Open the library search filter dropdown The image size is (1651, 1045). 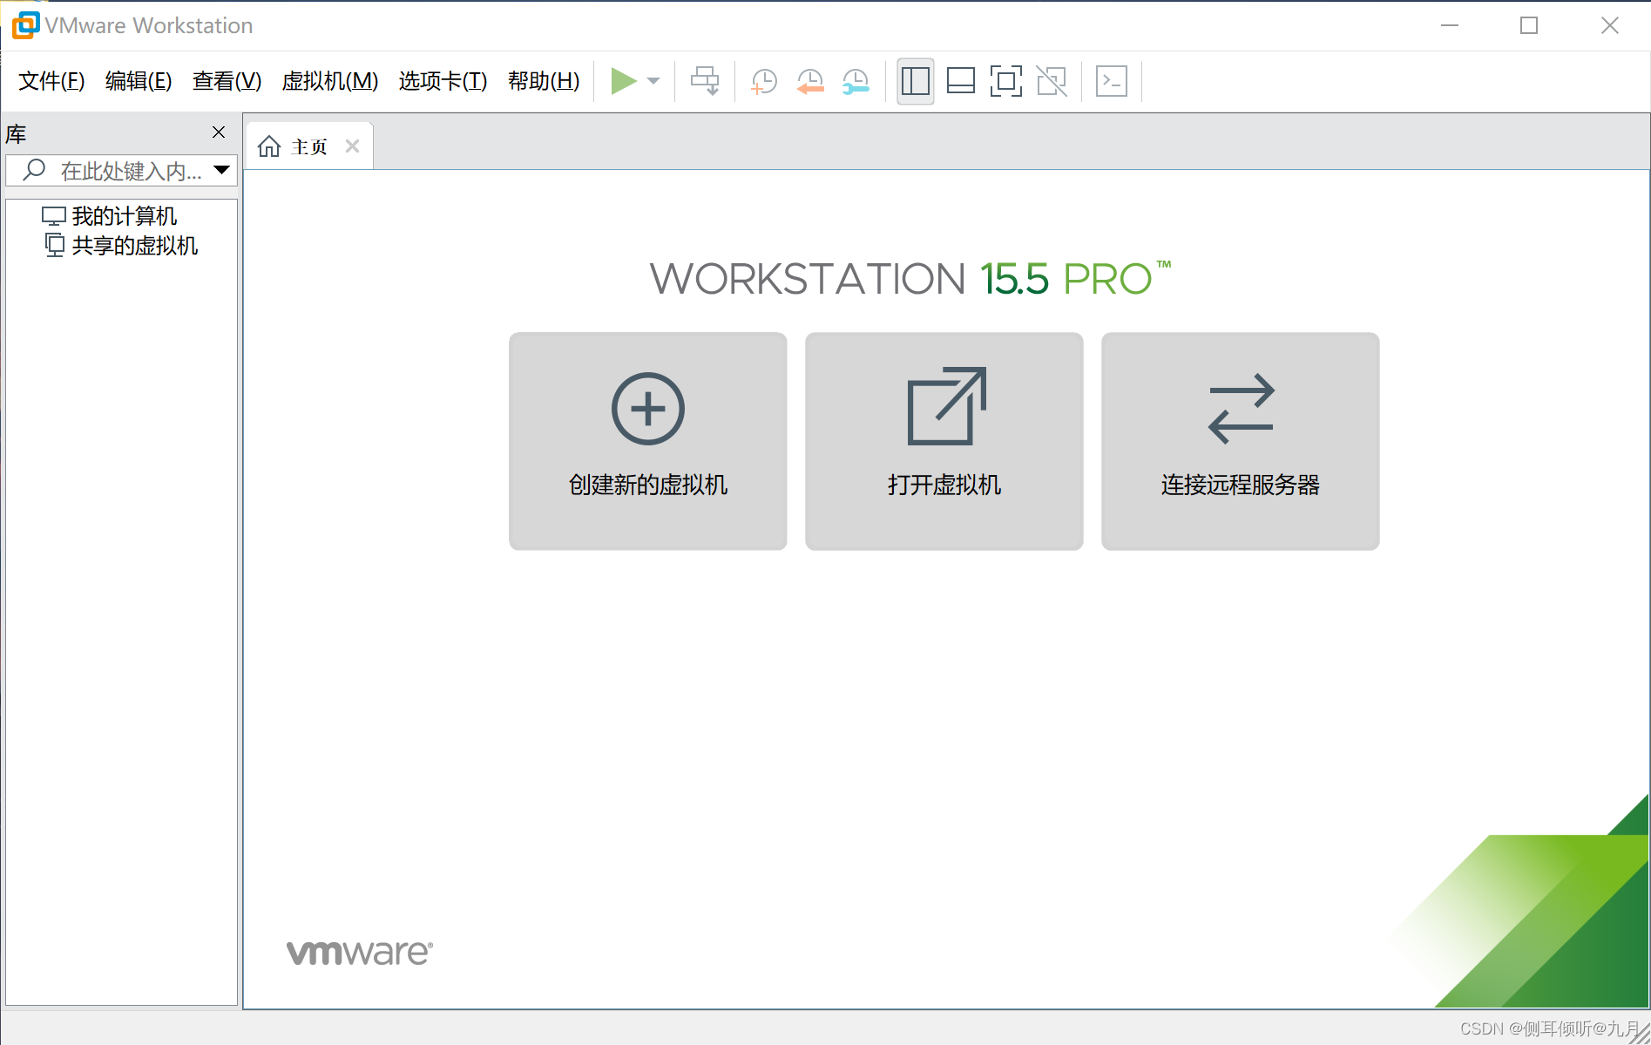click(223, 170)
